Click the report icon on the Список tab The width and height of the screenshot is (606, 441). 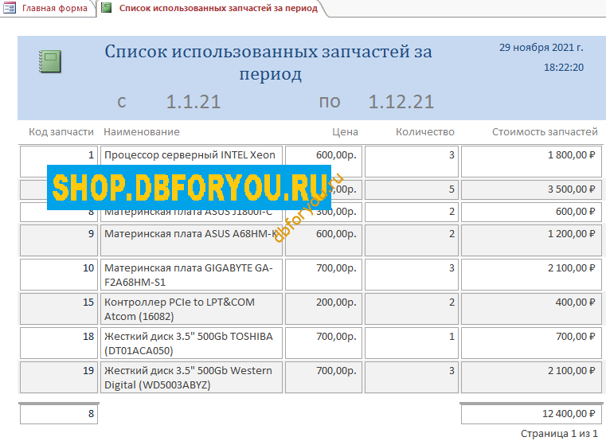coord(106,8)
